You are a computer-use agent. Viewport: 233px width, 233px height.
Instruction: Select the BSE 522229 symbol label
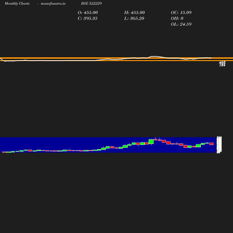(91, 3)
